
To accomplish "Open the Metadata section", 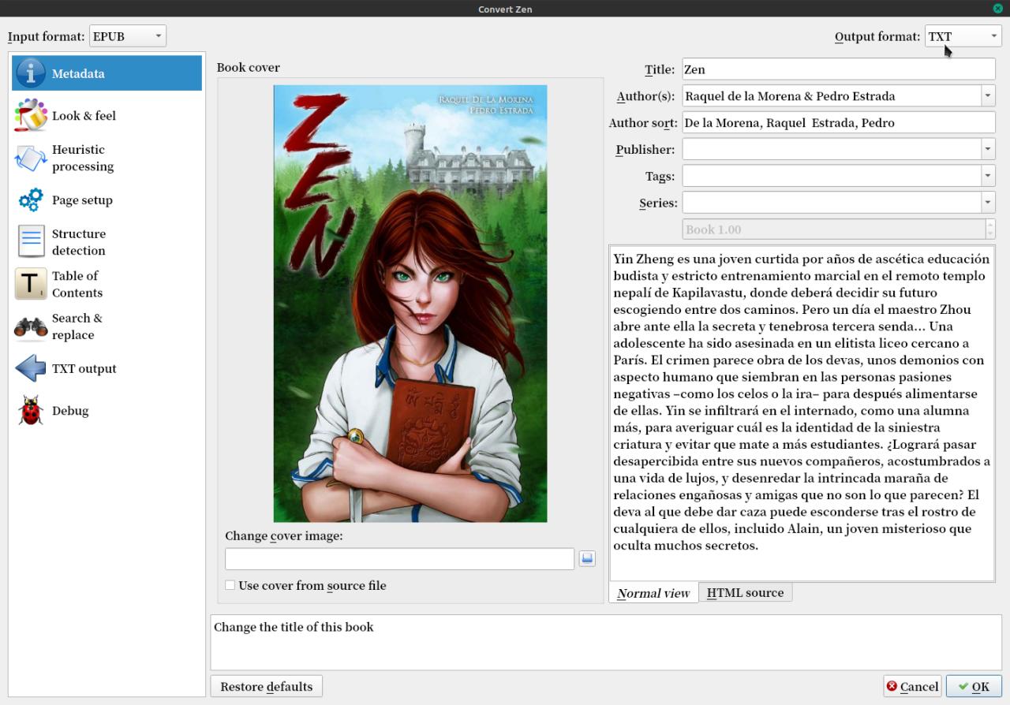I will 107,73.
